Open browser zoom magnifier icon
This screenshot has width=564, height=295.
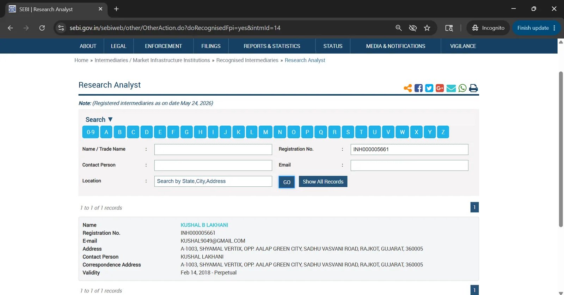pos(399,28)
